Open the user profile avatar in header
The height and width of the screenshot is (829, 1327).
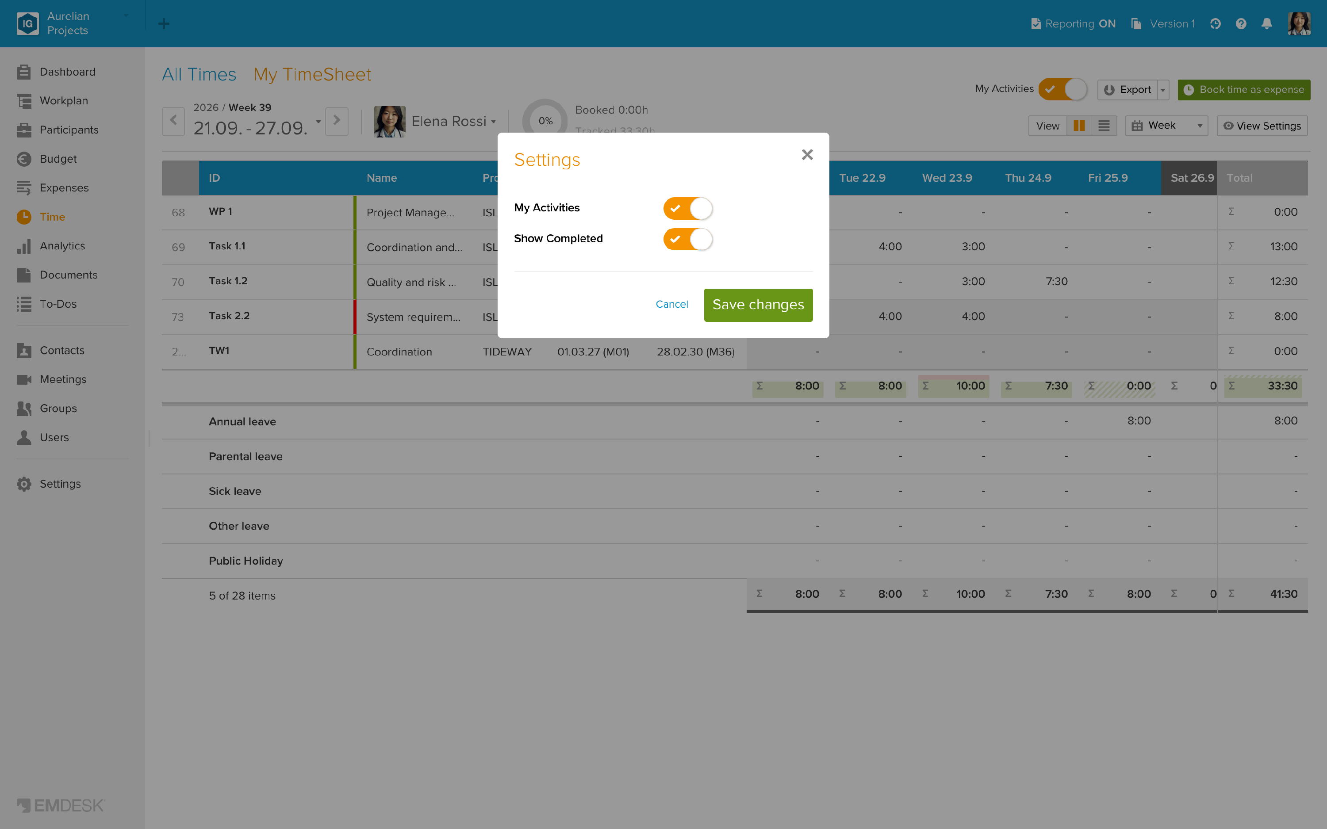coord(1299,23)
